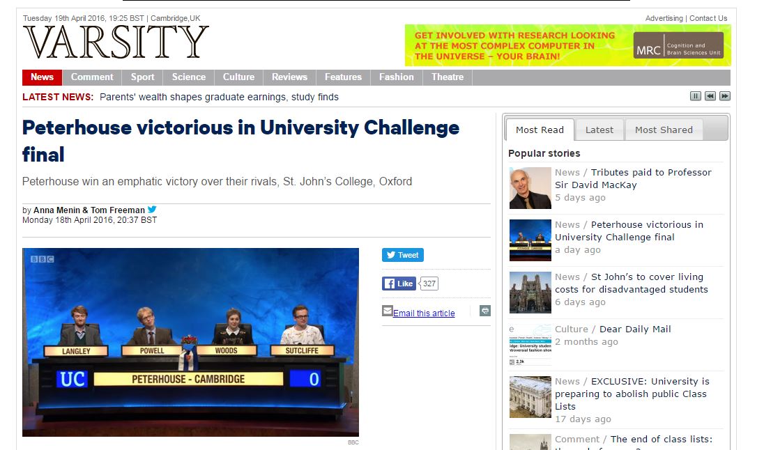Go to previous latest news headline

click(x=710, y=96)
